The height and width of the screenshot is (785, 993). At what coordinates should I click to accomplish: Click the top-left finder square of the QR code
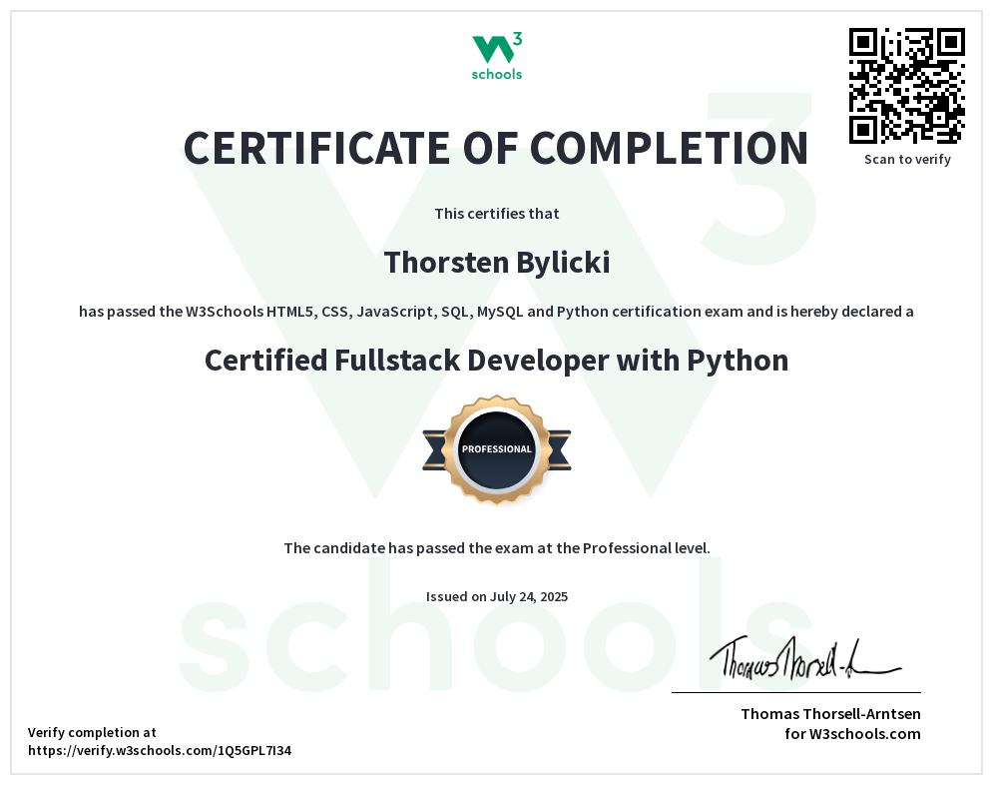click(863, 42)
